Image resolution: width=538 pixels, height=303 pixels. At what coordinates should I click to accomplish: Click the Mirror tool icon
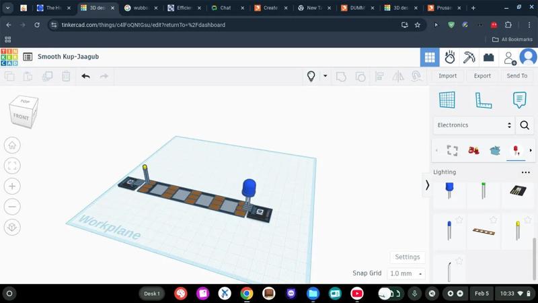(x=398, y=76)
